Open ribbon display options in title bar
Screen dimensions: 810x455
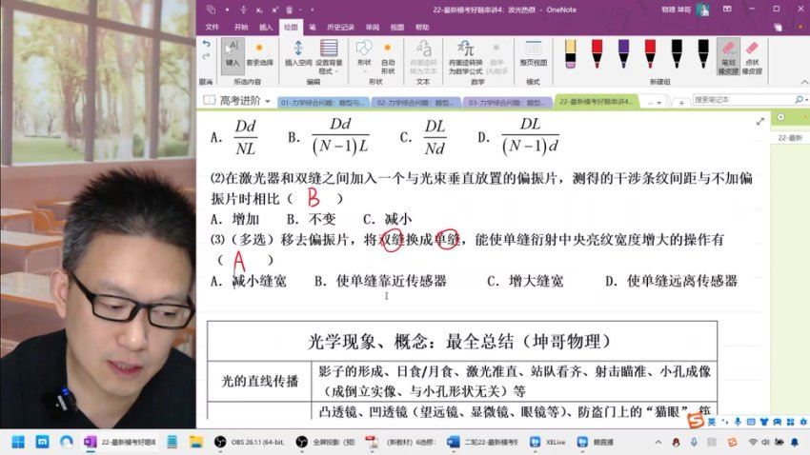[x=727, y=10]
